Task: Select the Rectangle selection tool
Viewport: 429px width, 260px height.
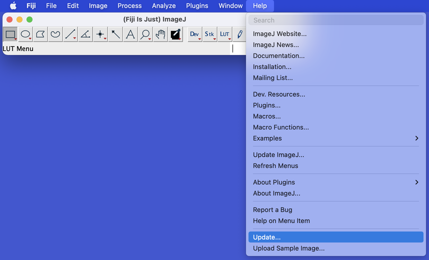Action: click(x=10, y=34)
